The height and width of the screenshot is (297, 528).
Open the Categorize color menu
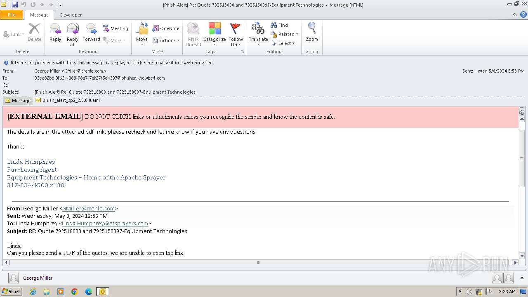point(214,35)
